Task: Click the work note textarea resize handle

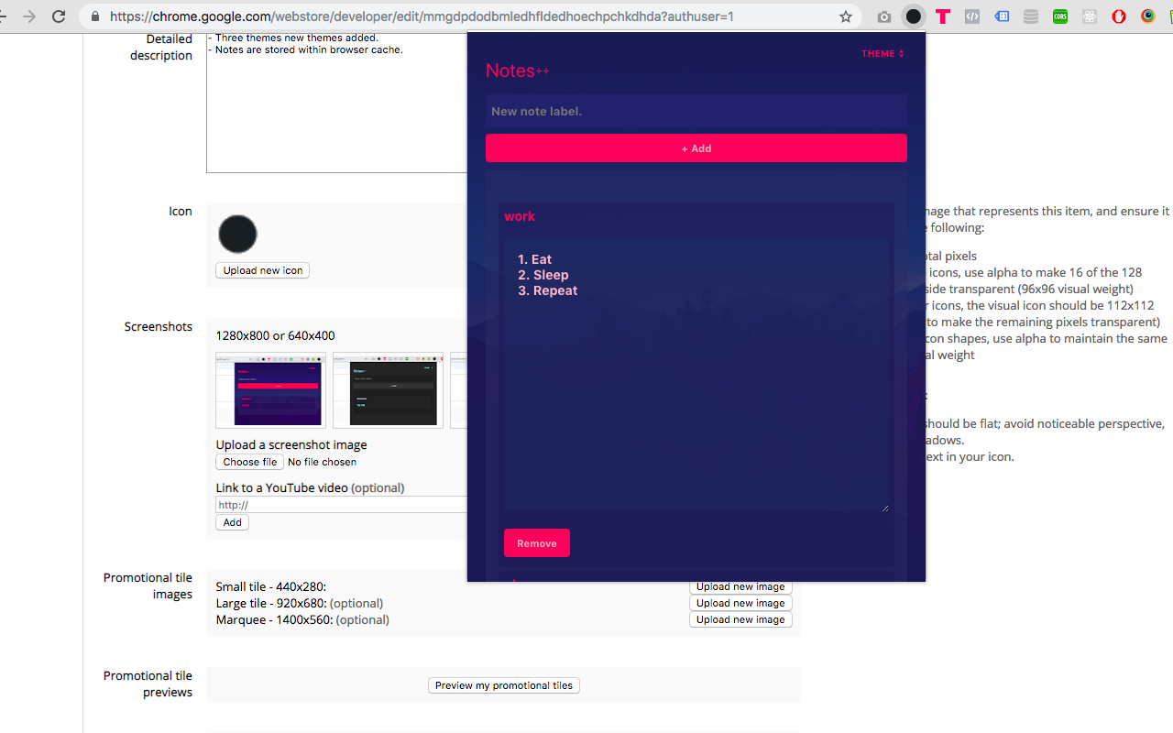Action: (884, 507)
